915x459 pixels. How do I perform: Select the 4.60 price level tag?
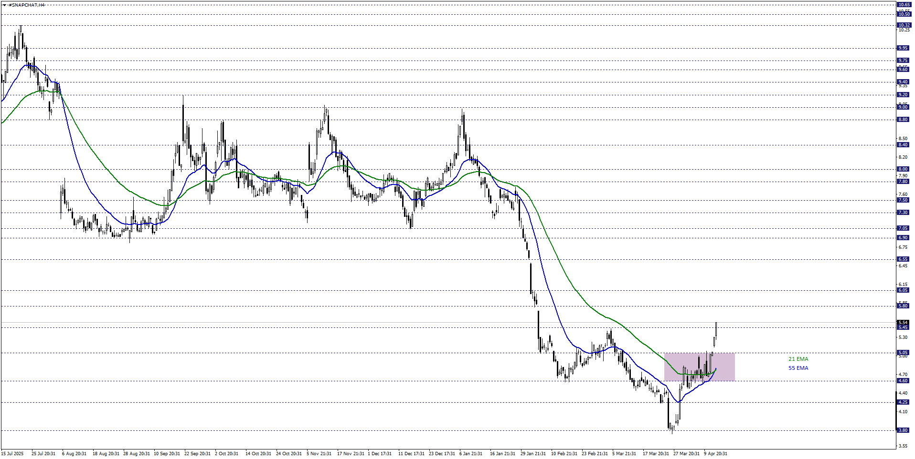(903, 381)
